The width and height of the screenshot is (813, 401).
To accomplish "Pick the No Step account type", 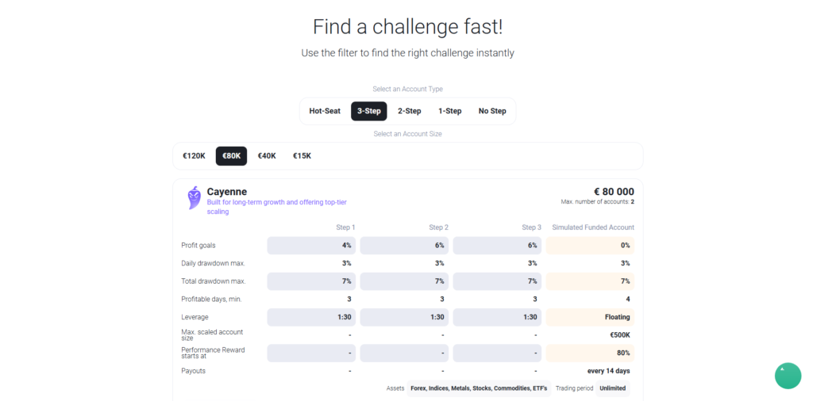I will [492, 111].
